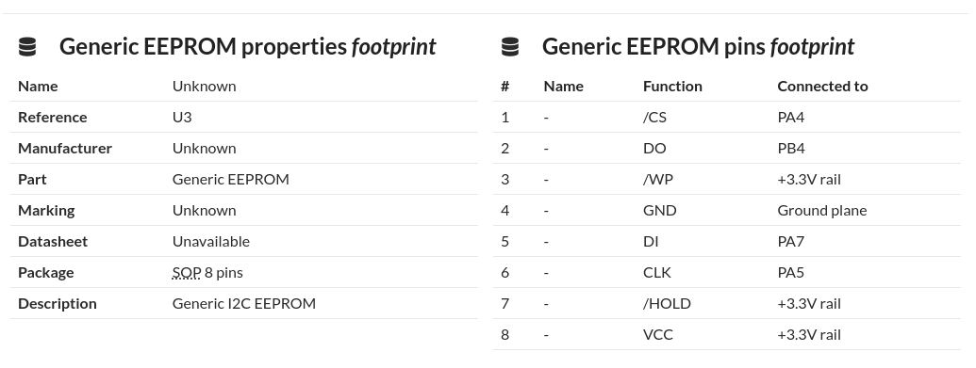This screenshot has width=976, height=368.
Task: Click the Connected to column header
Action: (x=822, y=86)
